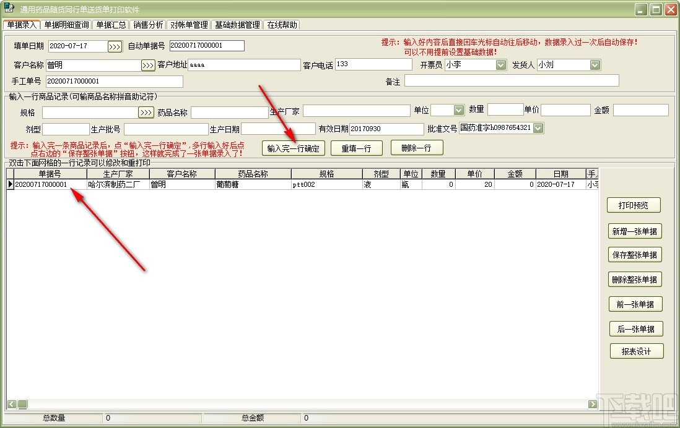Screen dimensions: 680x428
Task: Click the 删除一行 button
Action: click(416, 148)
